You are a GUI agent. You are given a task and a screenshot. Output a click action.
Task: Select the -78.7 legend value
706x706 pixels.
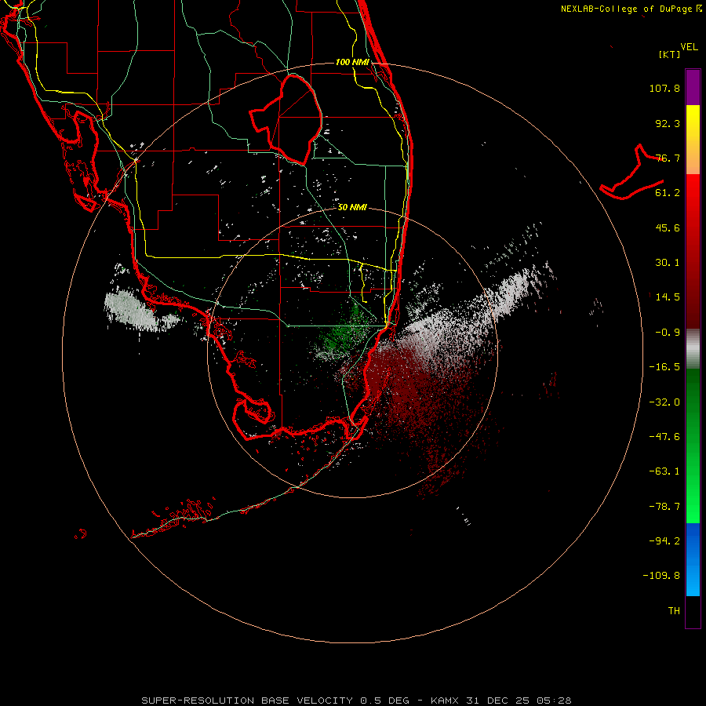[x=664, y=507]
